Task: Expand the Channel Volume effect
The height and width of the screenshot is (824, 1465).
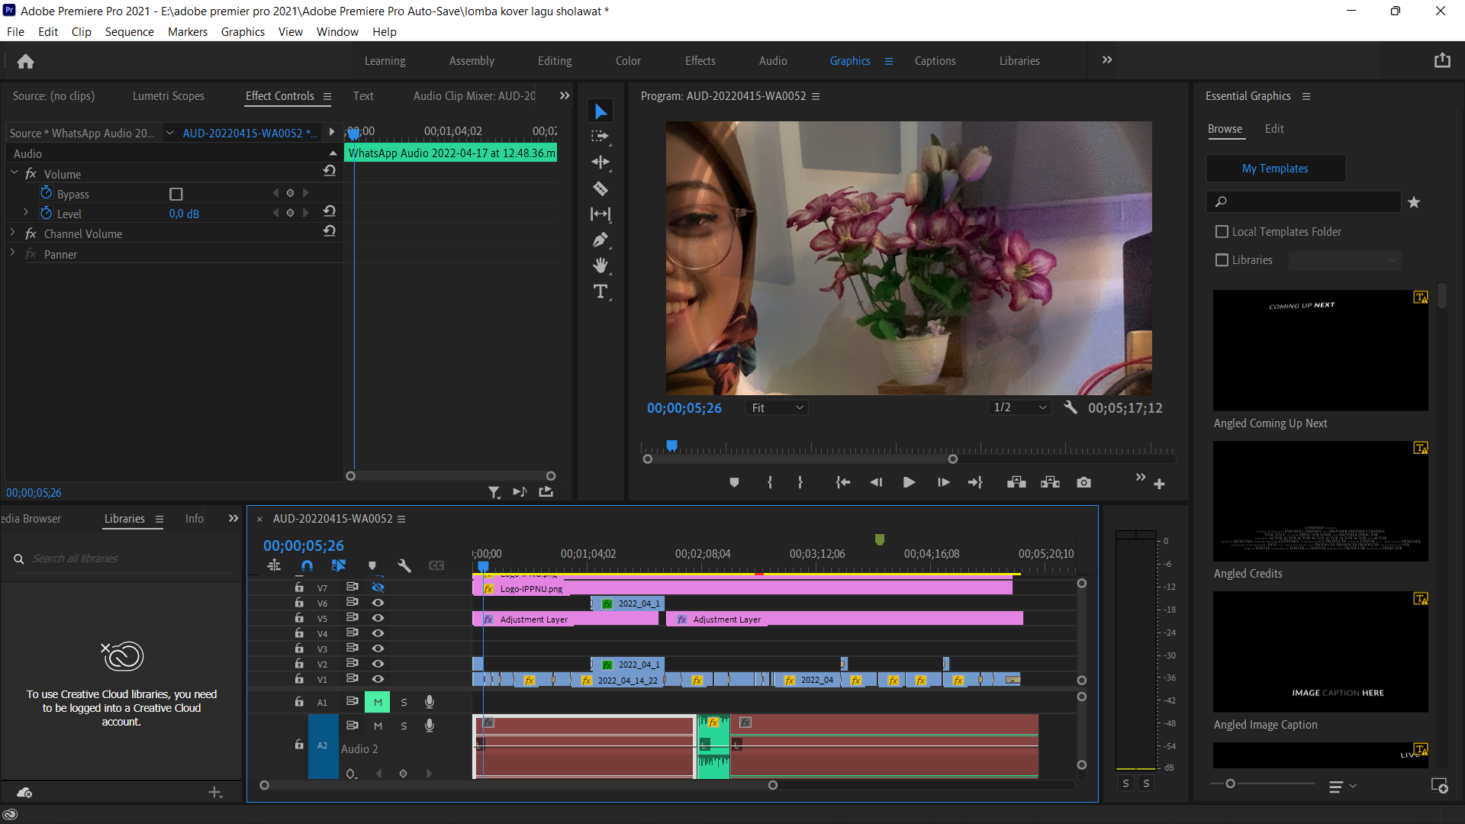Action: (x=13, y=233)
